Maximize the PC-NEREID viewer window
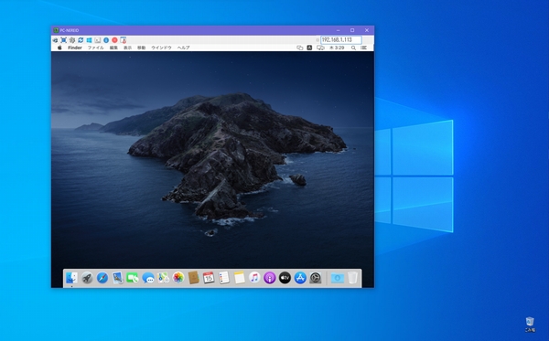This screenshot has height=341, width=549. (x=352, y=30)
